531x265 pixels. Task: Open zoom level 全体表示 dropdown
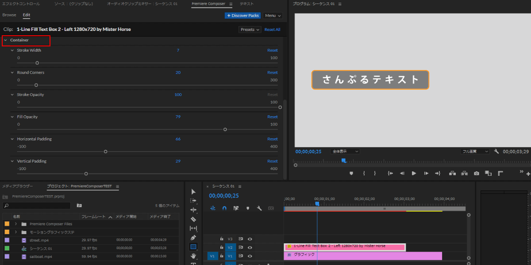coord(345,151)
